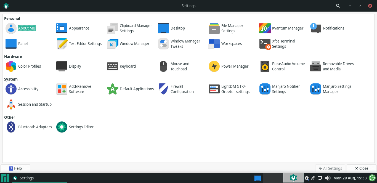This screenshot has height=183, width=377.
Task: Select the Settings taskbar window button
Action: 40,178
